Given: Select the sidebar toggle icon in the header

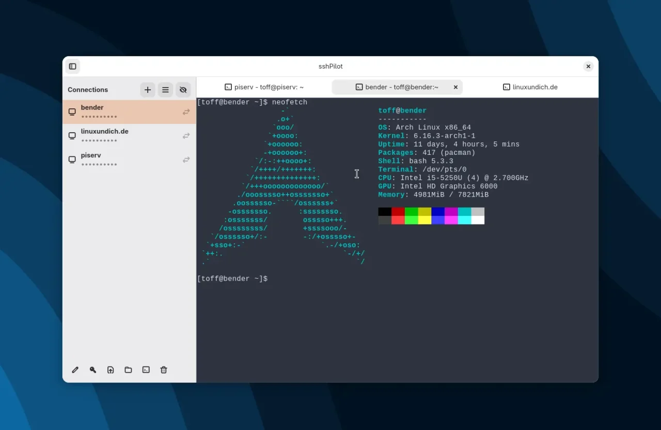Looking at the screenshot, I should [72, 66].
